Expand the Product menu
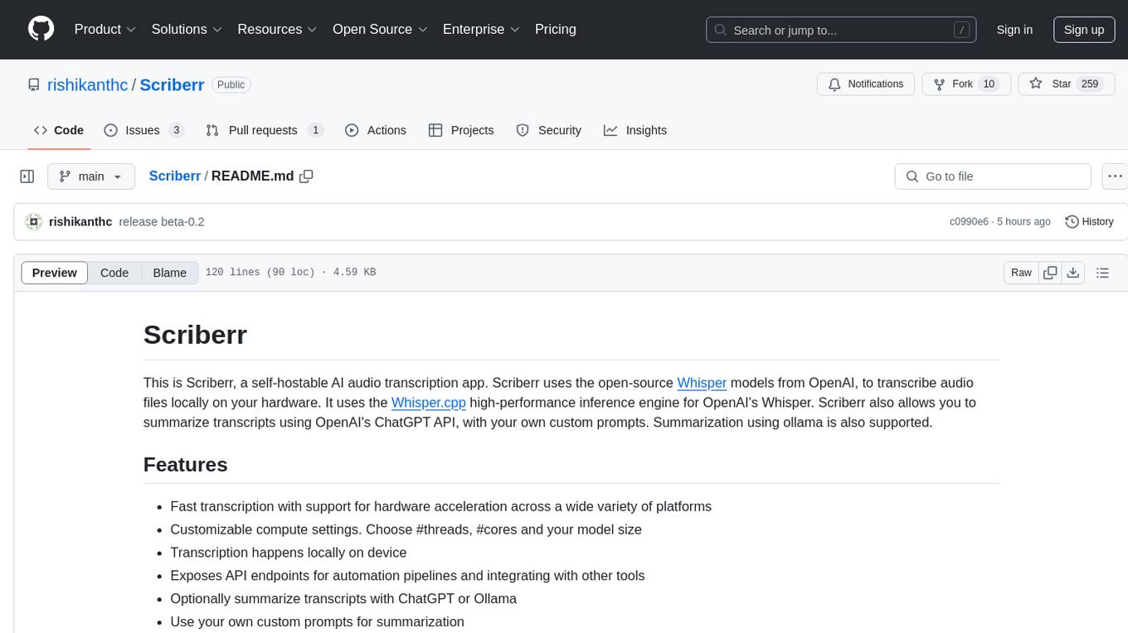Image resolution: width=1128 pixels, height=633 pixels. click(x=105, y=29)
